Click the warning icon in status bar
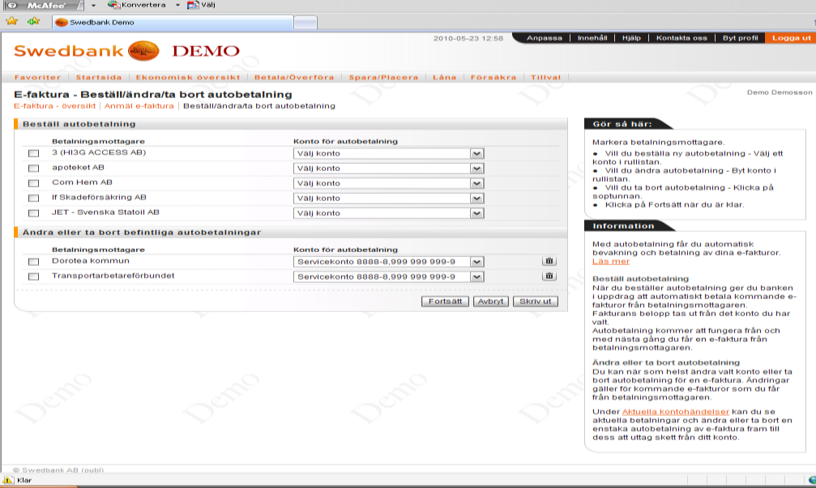The width and height of the screenshot is (816, 488). pyautogui.click(x=8, y=480)
